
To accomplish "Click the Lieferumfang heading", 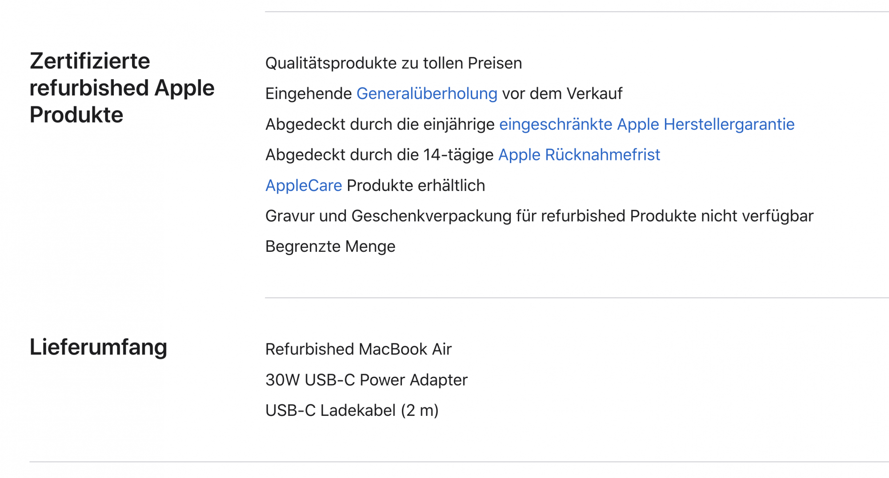I will tap(98, 347).
